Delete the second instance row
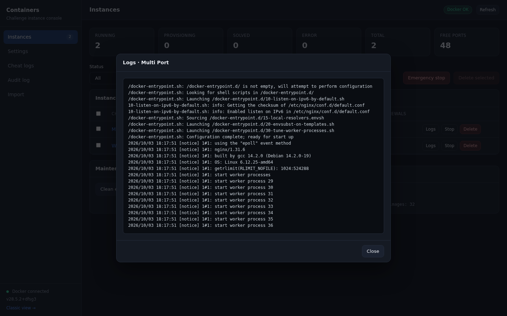Viewport: 507px width, 316px height. click(470, 146)
